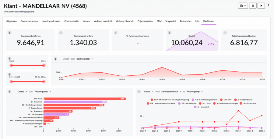Click info icon on Omzet door Productgroep chart

pos(10,92)
